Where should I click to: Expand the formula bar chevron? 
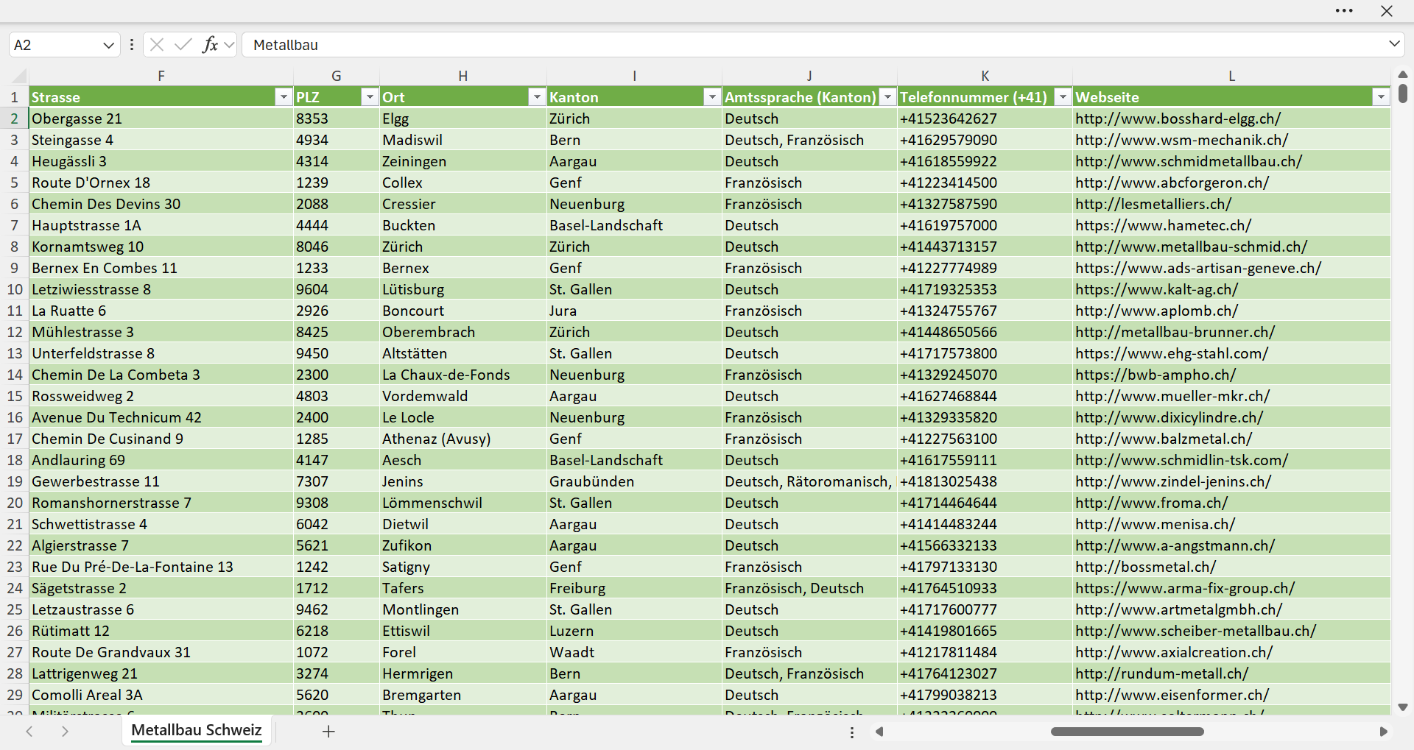pos(1394,44)
